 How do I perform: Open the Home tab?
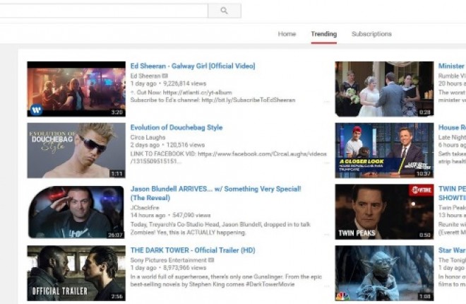click(x=287, y=34)
